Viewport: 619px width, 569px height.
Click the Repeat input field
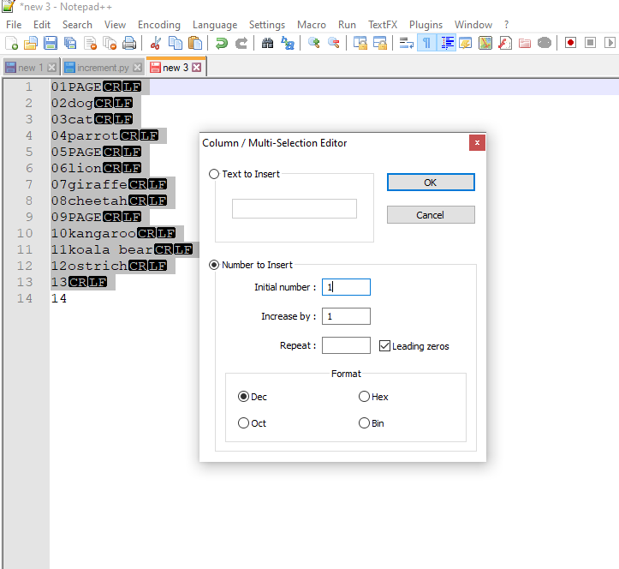(x=346, y=345)
